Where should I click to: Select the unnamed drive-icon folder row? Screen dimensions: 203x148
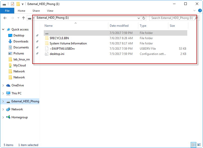click(115, 33)
